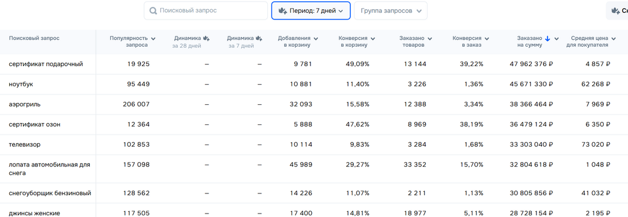Click cart conversion 49,09%

click(357, 64)
